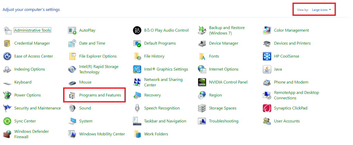Select the User Accounts link

tap(286, 121)
